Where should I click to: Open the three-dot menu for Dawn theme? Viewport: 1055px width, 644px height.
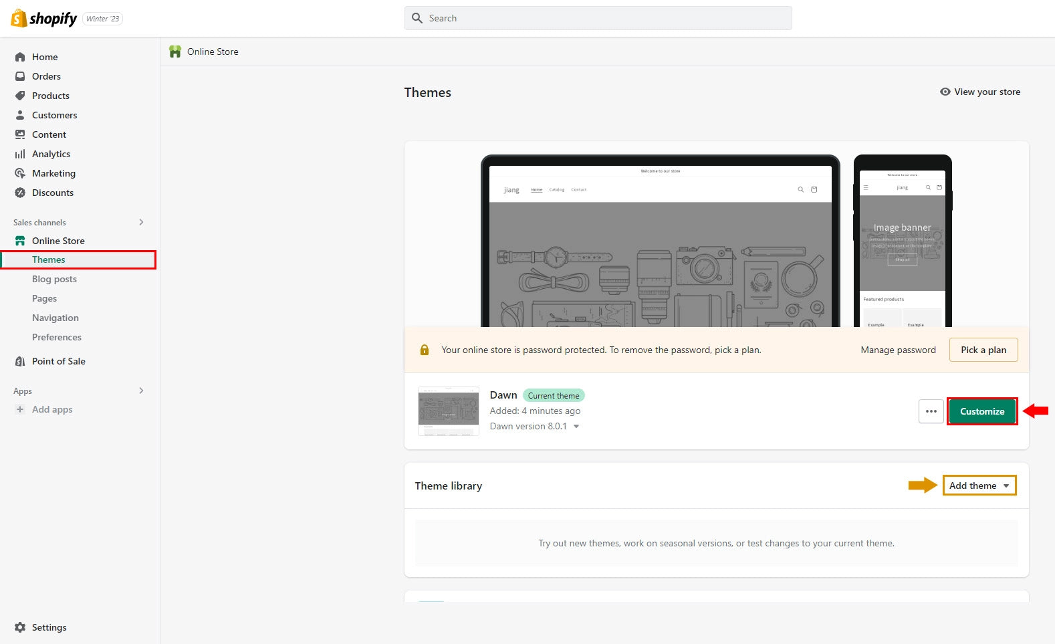(x=931, y=411)
